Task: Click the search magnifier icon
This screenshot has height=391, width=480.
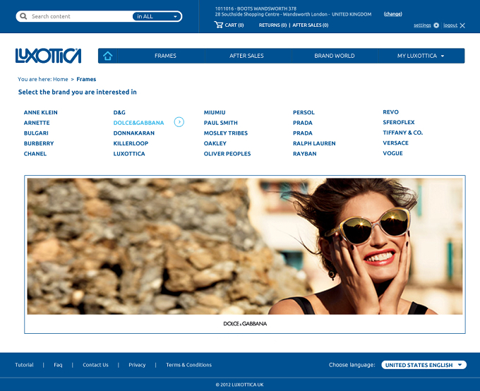Action: coord(23,16)
